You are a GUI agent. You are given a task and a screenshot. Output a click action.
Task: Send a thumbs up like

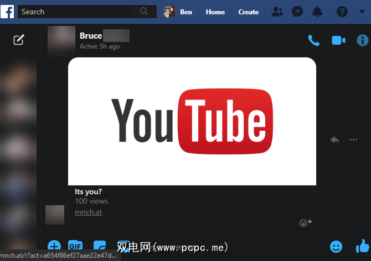[362, 246]
